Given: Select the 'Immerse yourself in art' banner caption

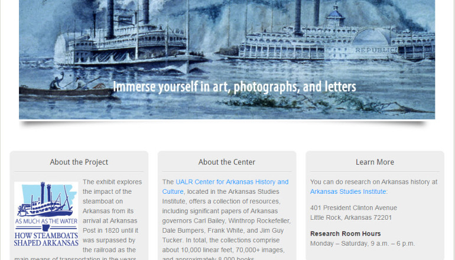Looking at the screenshot, I should [x=235, y=86].
